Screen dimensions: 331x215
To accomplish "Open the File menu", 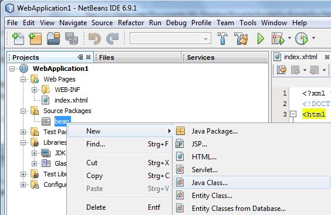I will (x=12, y=23).
